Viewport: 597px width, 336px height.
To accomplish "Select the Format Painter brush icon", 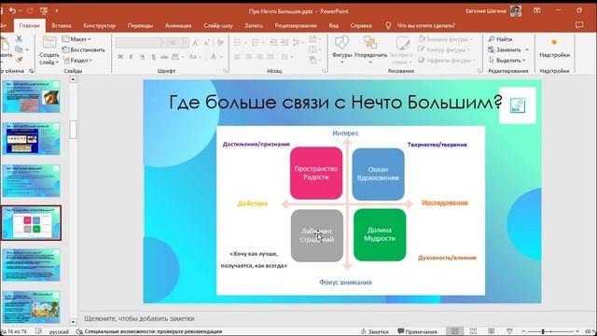I will [19, 60].
